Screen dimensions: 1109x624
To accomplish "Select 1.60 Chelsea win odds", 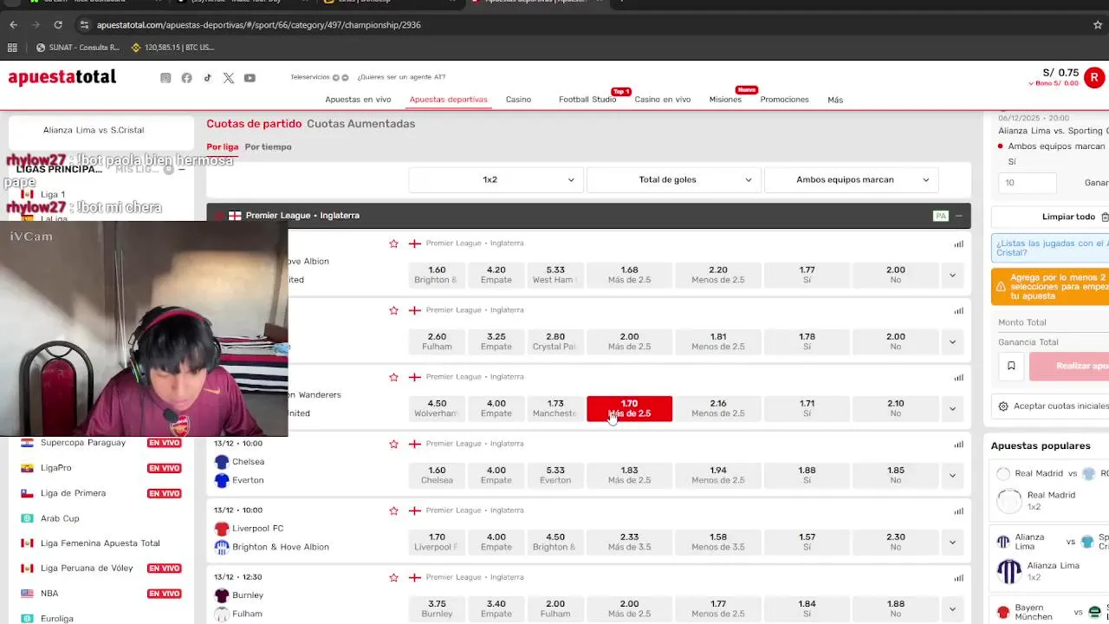I will pos(437,475).
